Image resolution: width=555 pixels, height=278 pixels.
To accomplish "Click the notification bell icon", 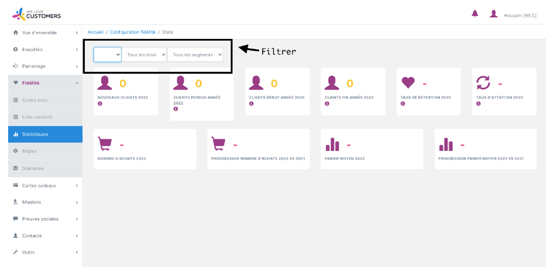I will [x=475, y=14].
